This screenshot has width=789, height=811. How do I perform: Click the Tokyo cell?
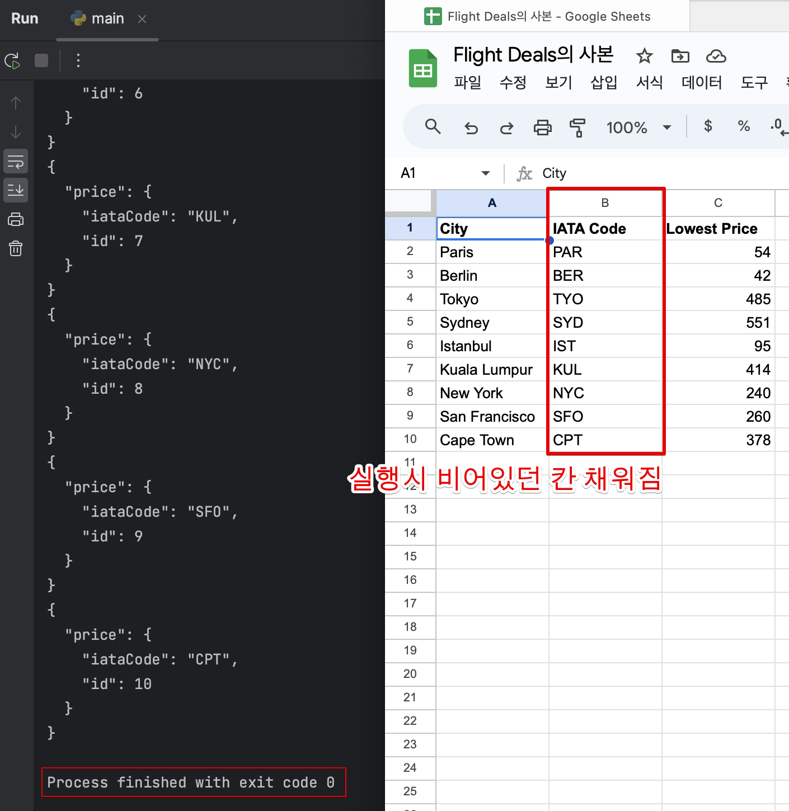(x=492, y=299)
